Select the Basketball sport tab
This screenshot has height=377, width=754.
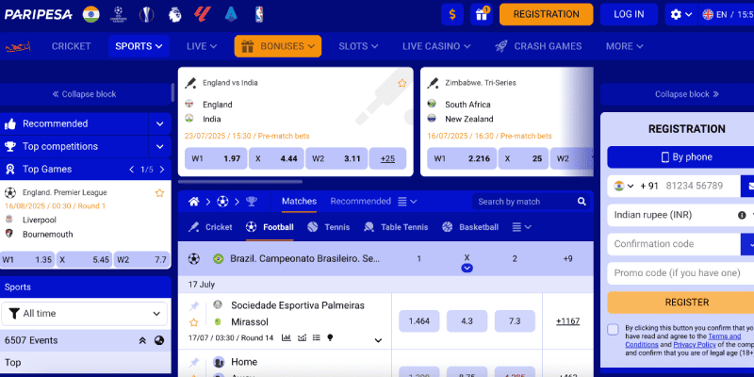(x=469, y=227)
